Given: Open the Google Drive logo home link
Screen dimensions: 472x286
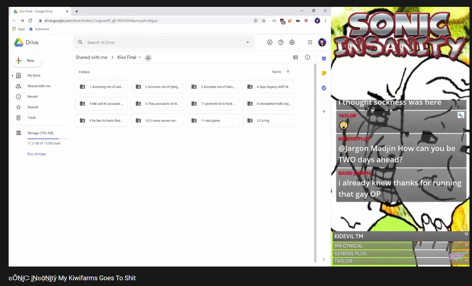Looking at the screenshot, I should (26, 43).
